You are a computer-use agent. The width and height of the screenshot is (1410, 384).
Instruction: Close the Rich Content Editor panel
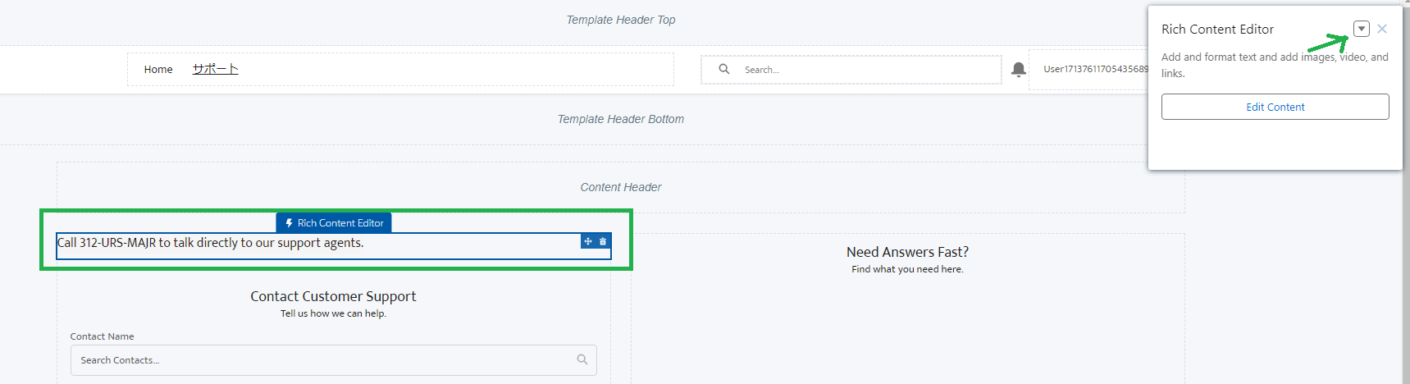[1382, 29]
